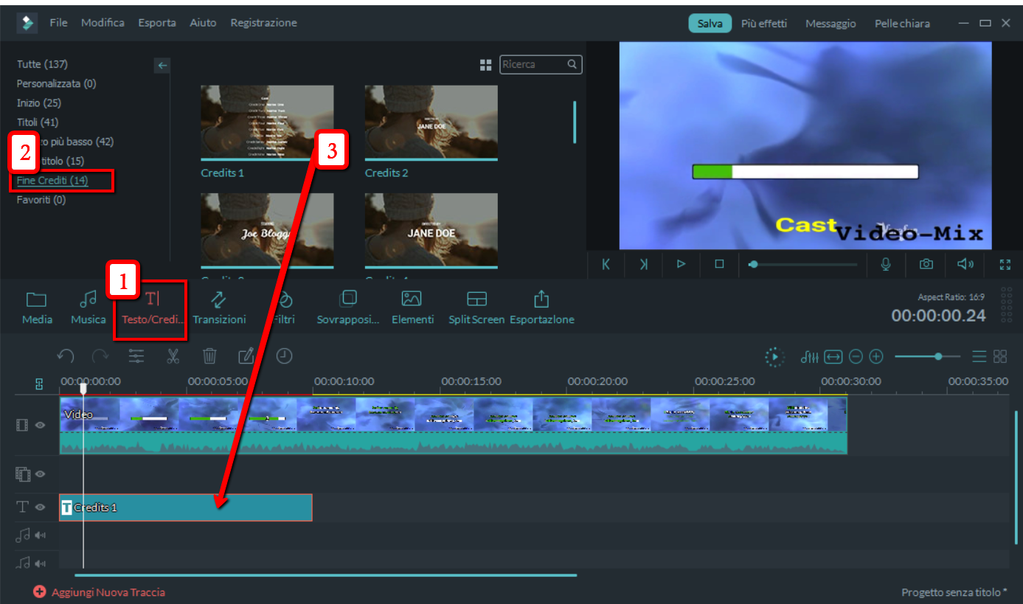The width and height of the screenshot is (1023, 604).
Task: Mute the first audio track
Action: 40,536
